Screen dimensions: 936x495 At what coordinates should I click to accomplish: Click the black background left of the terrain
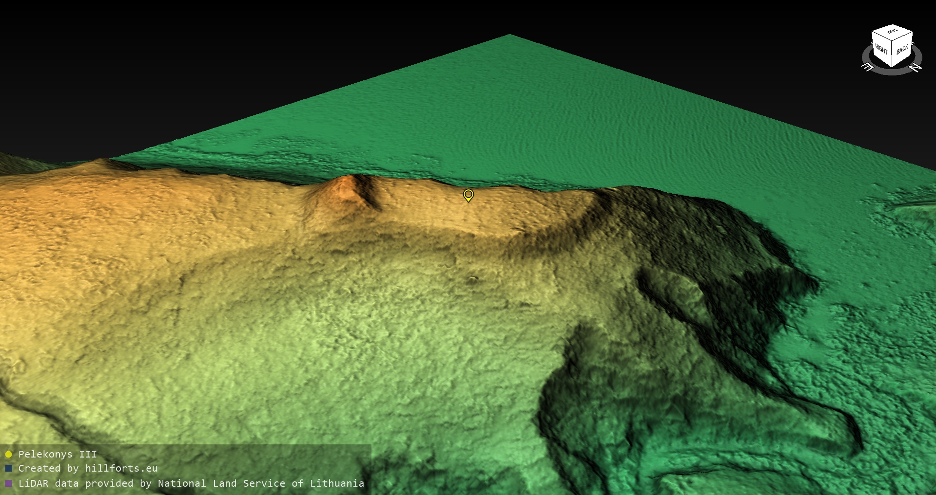pyautogui.click(x=122, y=73)
